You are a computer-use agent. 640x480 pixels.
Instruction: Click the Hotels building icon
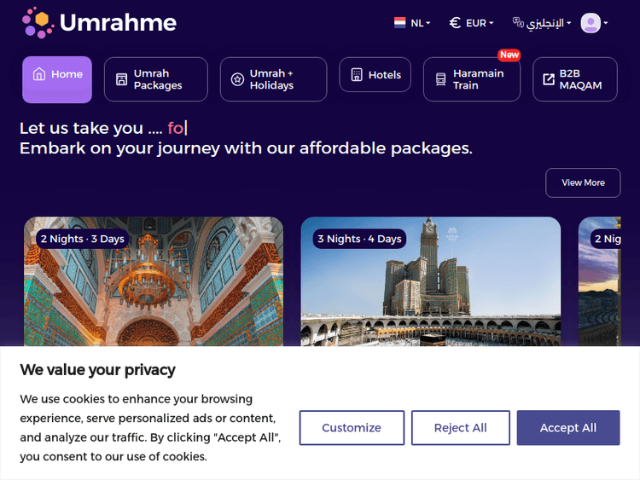pyautogui.click(x=357, y=75)
